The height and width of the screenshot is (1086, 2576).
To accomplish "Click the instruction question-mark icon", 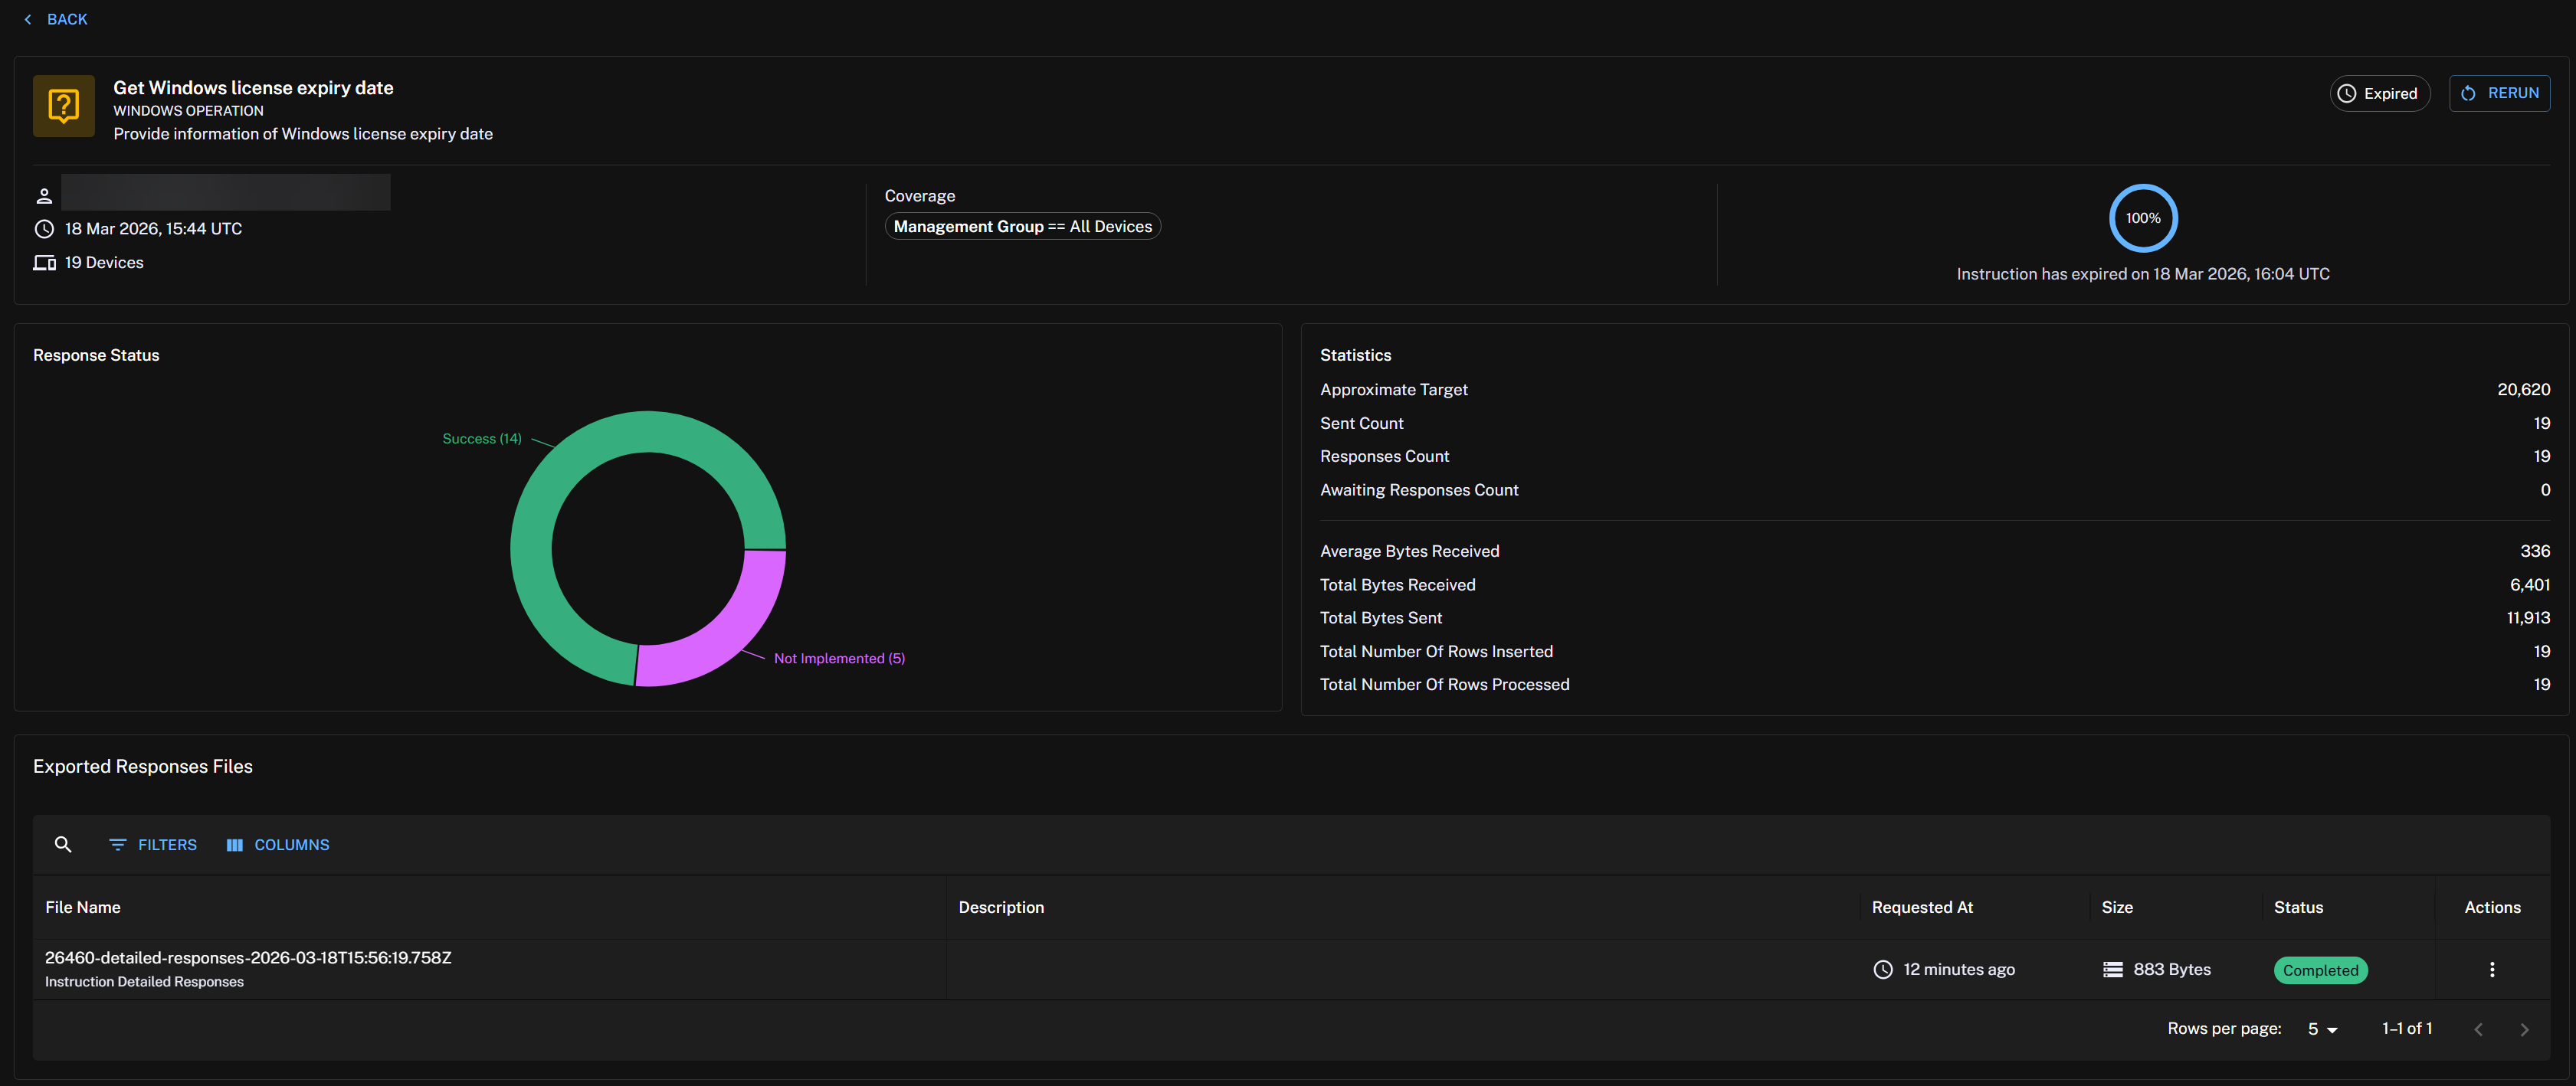I will [x=64, y=105].
